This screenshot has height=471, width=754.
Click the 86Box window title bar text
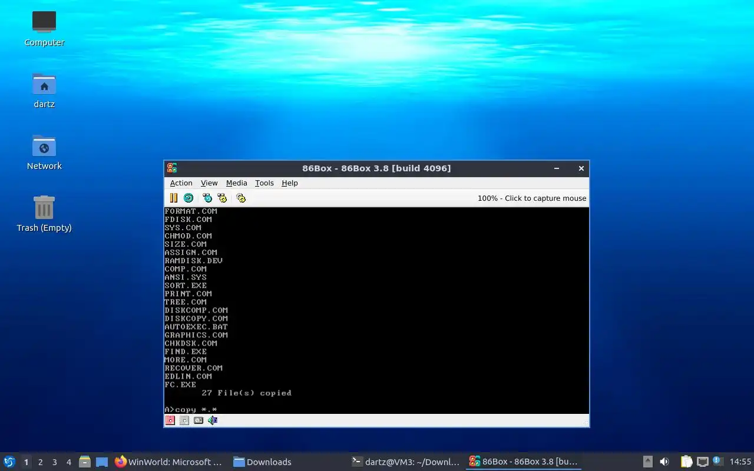click(x=376, y=168)
